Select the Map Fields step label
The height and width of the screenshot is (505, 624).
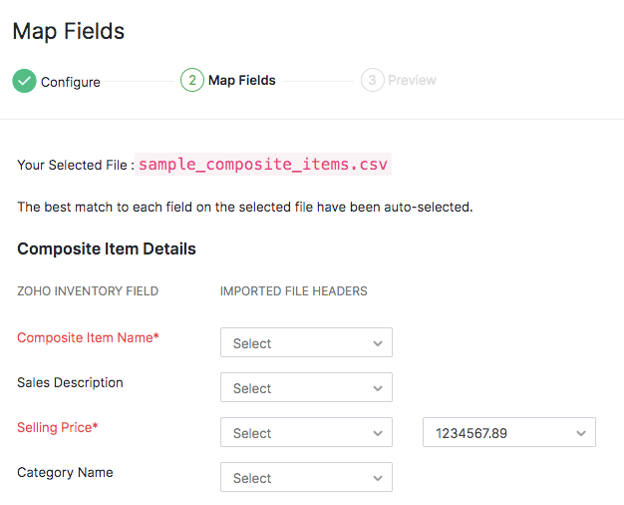(x=242, y=80)
